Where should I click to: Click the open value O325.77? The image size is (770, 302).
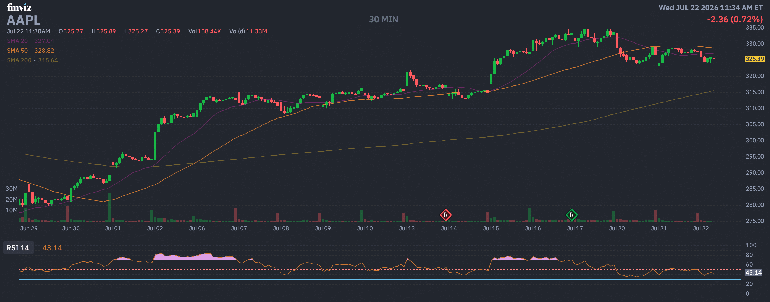71,31
